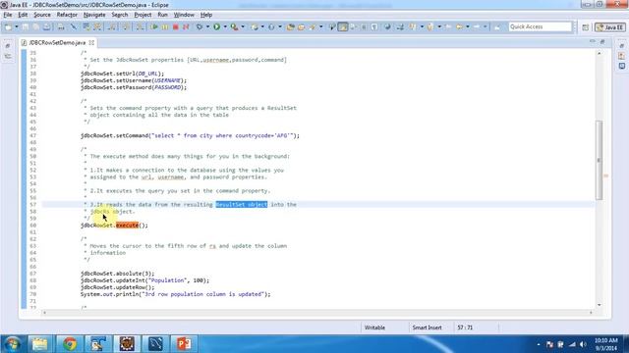Click the editor scroll up arrow
629x353 pixels.
(599, 53)
